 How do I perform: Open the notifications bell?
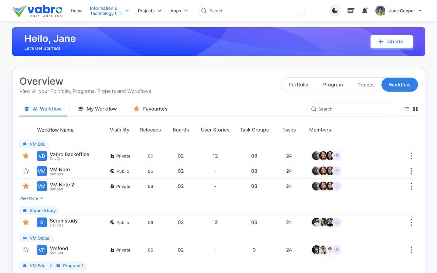[365, 11]
